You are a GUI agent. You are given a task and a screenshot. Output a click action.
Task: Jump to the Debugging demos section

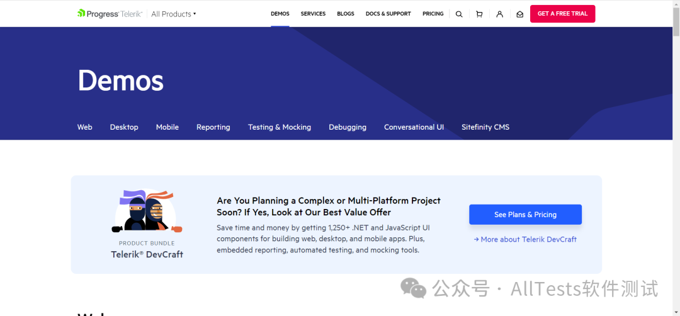point(348,127)
